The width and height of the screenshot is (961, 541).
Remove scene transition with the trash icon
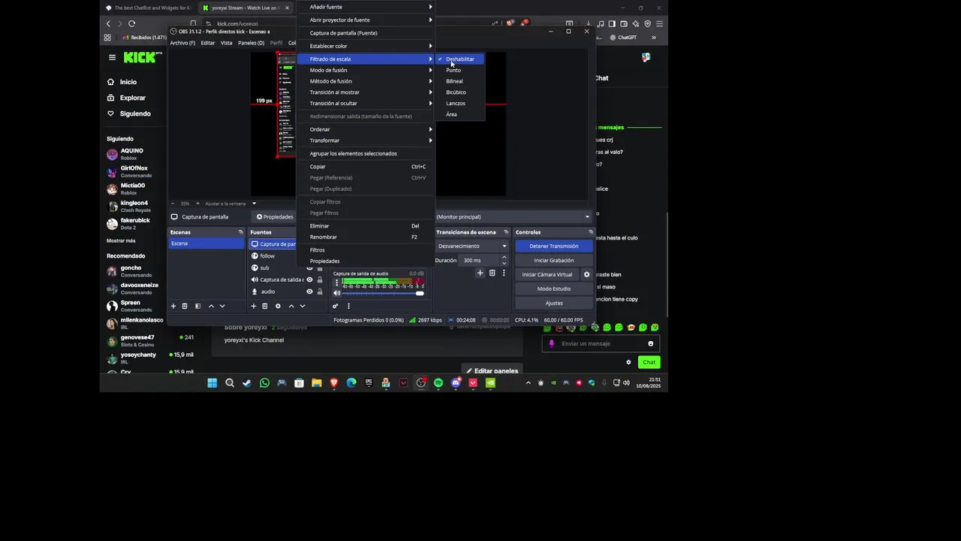click(x=492, y=273)
